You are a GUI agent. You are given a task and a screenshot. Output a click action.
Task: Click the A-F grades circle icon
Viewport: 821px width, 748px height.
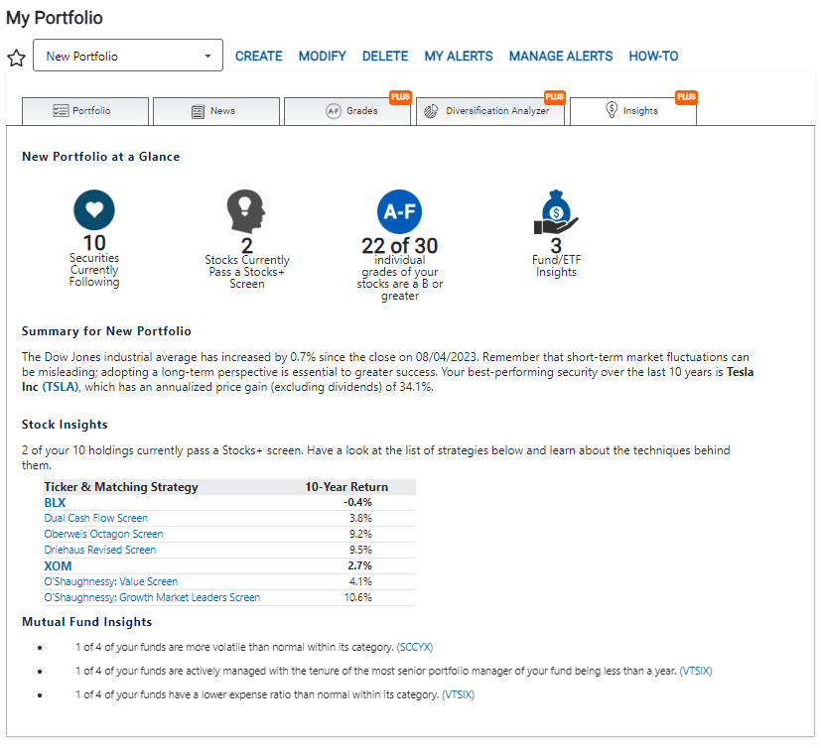coord(399,210)
